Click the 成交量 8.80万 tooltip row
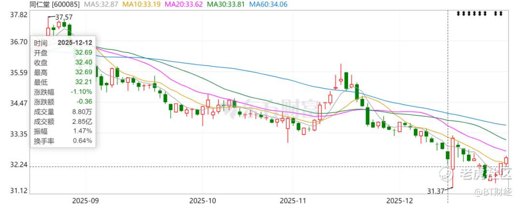The image size is (522, 204). pyautogui.click(x=63, y=111)
